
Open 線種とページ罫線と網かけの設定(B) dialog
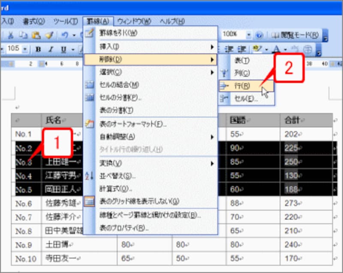click(150, 215)
